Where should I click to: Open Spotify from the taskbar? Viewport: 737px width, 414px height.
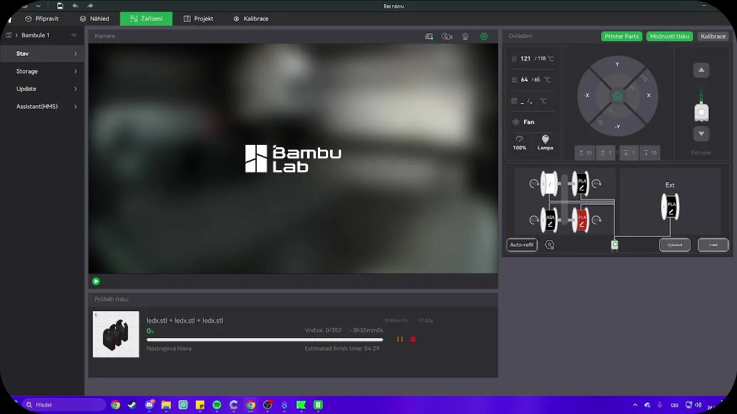[x=217, y=405]
